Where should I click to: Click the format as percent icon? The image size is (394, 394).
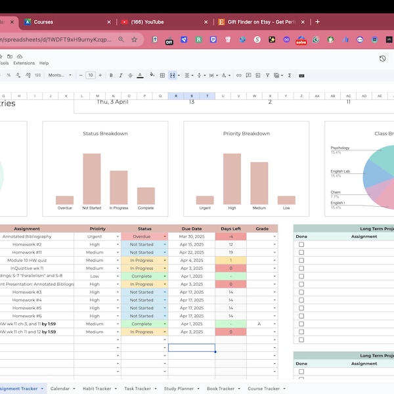(9, 75)
